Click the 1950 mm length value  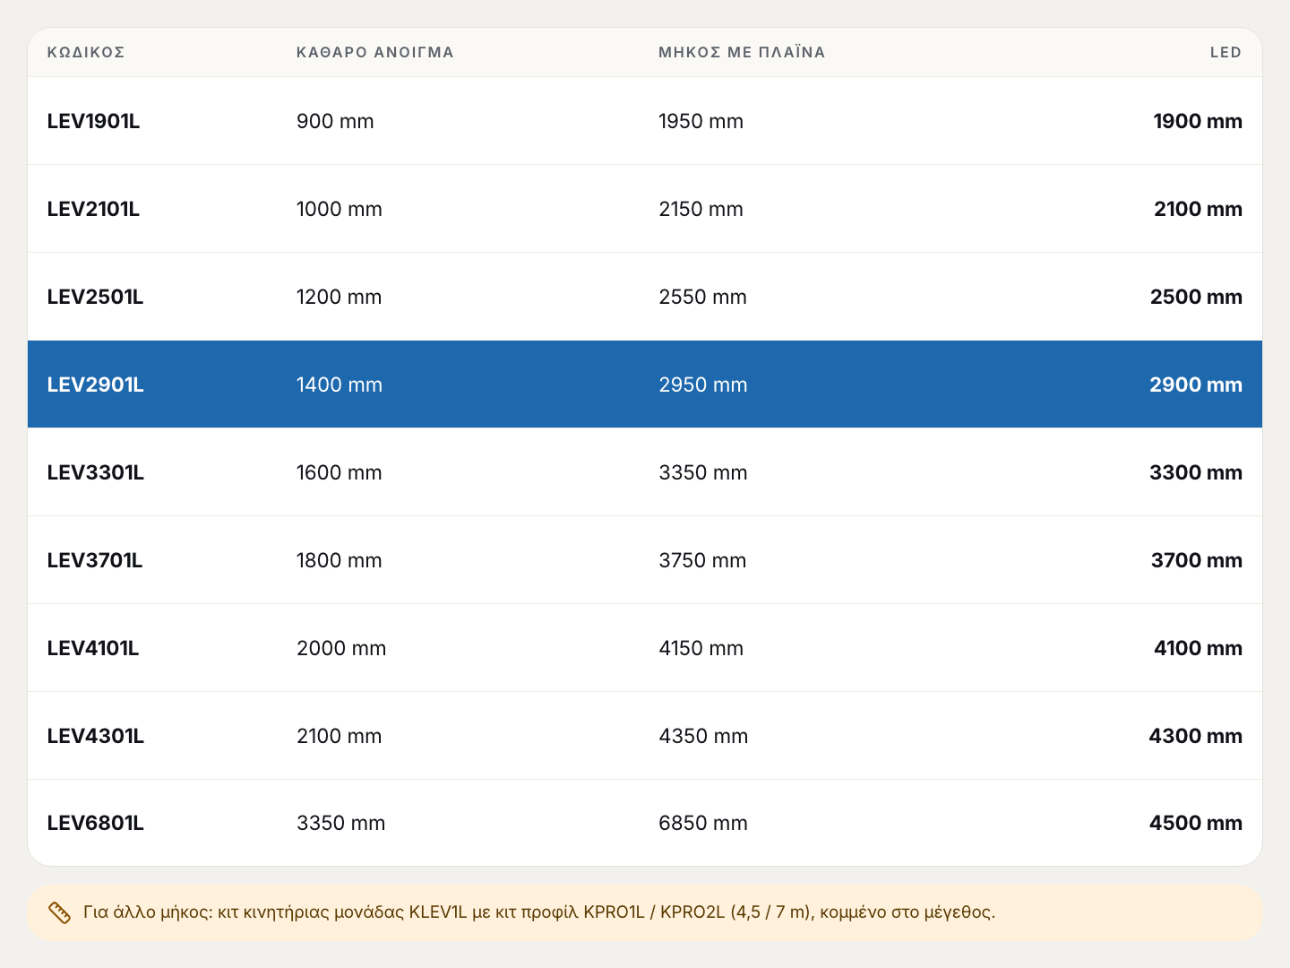point(701,121)
